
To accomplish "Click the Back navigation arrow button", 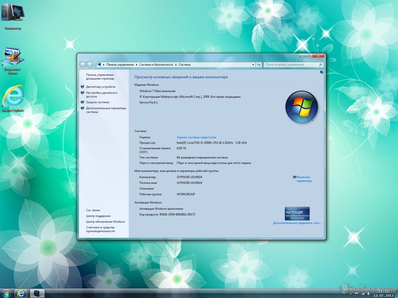I will point(83,65).
